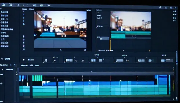
Task: Click the second icon of the top-right window icons
Action: (166, 8)
